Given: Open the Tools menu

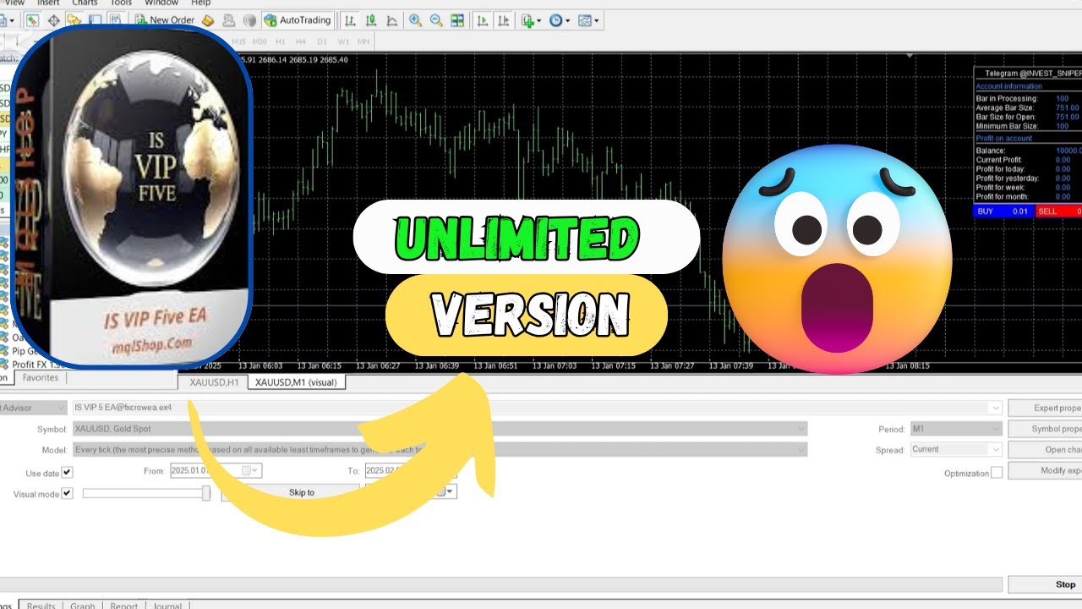Looking at the screenshot, I should point(121,3).
